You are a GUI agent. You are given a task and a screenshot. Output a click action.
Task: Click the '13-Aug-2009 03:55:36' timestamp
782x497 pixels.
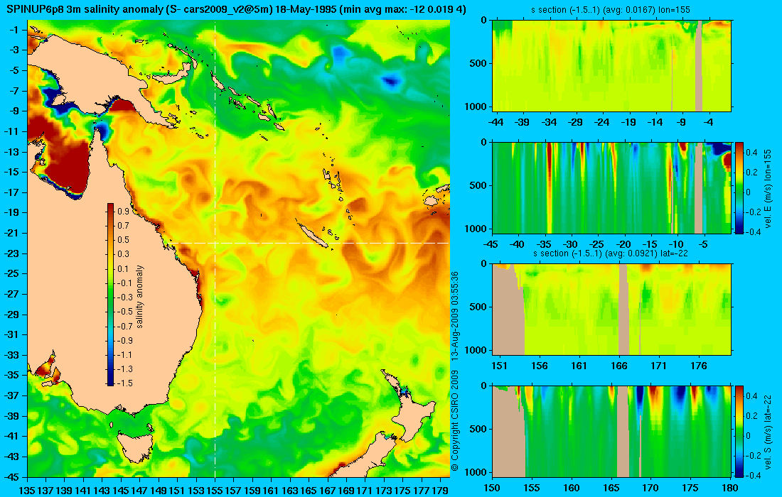[454, 315]
